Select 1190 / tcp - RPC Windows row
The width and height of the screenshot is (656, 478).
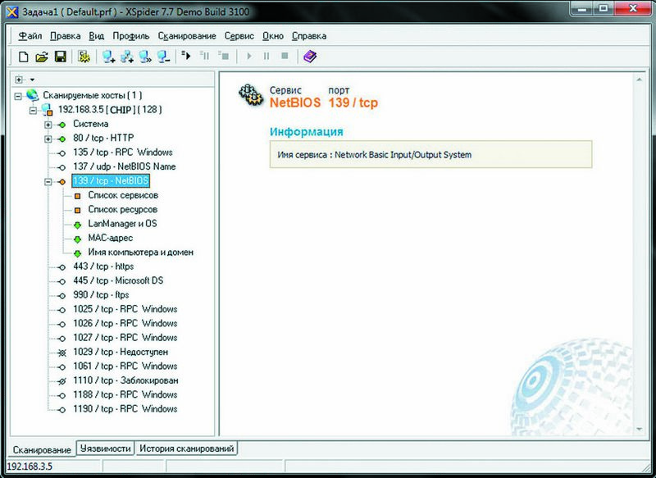[x=125, y=409]
